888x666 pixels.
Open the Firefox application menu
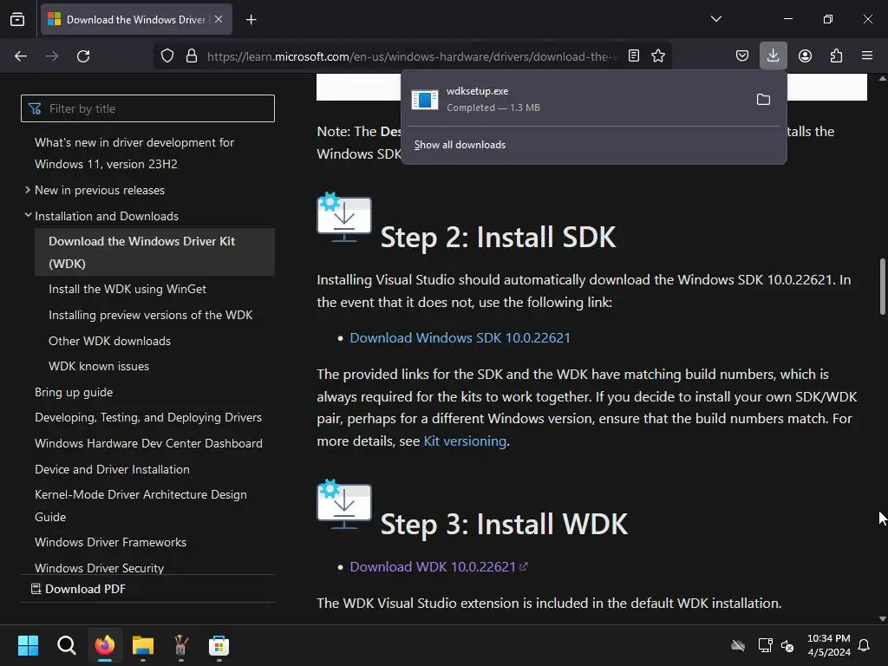click(867, 56)
